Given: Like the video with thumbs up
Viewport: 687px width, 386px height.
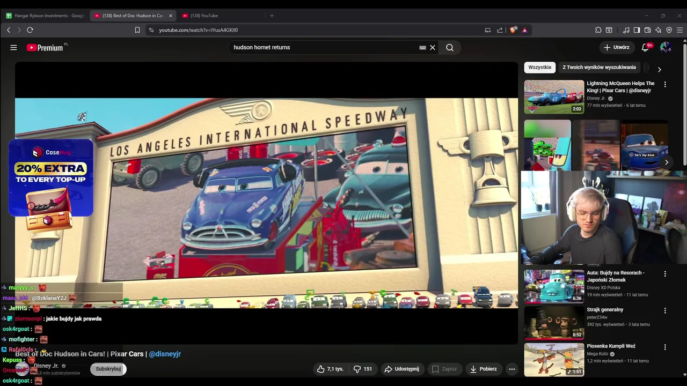Looking at the screenshot, I should coord(330,369).
